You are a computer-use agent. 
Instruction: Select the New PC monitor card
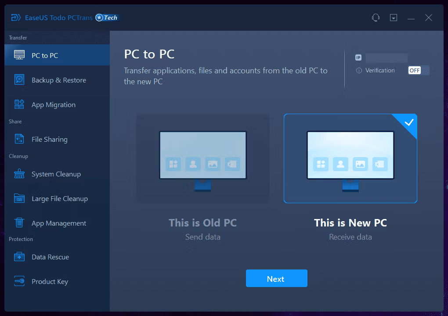click(350, 158)
